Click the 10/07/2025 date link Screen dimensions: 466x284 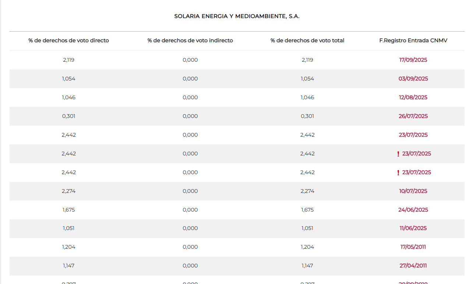tap(413, 191)
